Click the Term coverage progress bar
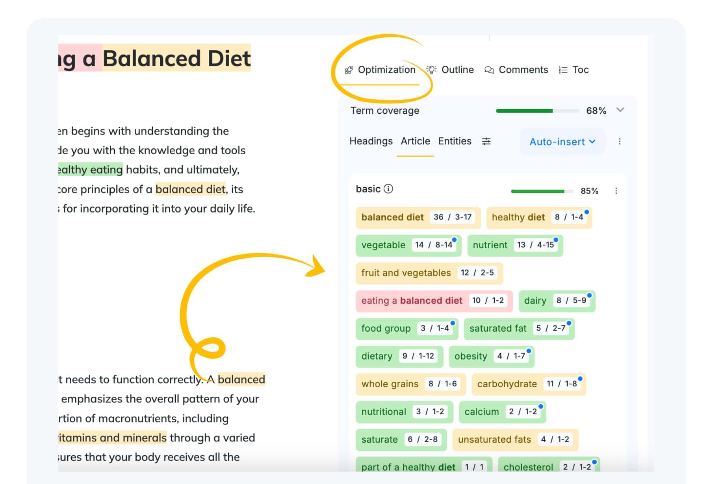 point(537,111)
